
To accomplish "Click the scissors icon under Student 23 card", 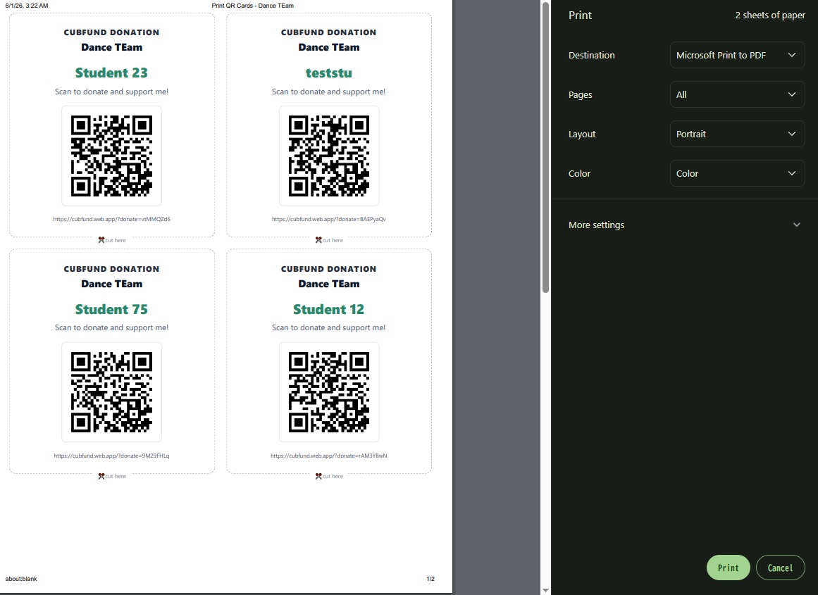I will coord(101,240).
